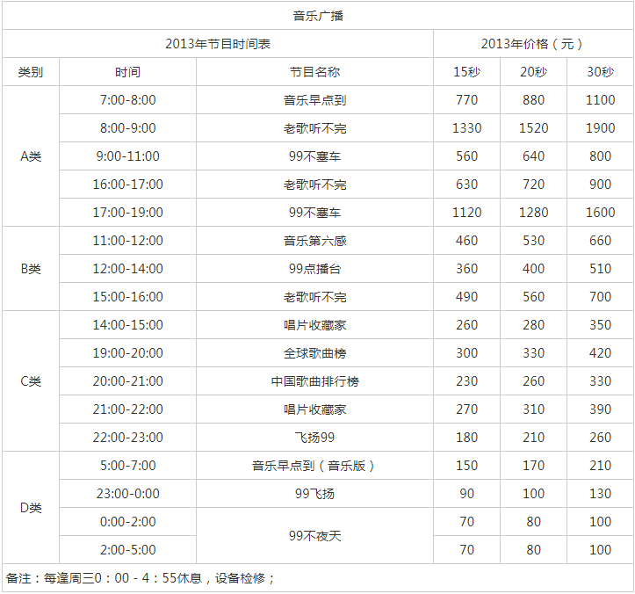Select the 全球歌曲榜 program name
The image size is (635, 594).
pos(314,353)
